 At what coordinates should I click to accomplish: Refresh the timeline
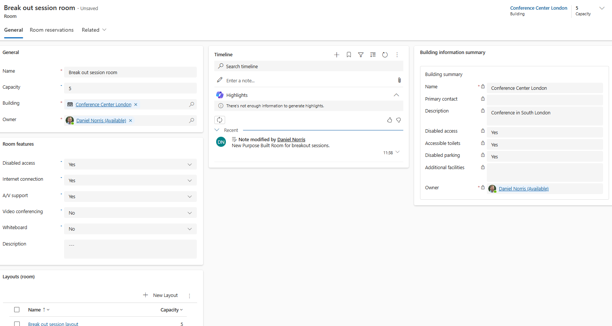click(x=385, y=55)
